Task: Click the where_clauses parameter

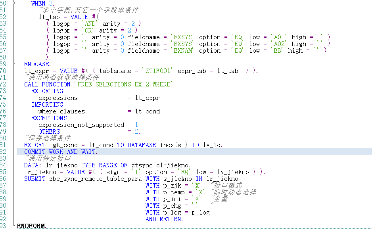Action: (x=61, y=111)
